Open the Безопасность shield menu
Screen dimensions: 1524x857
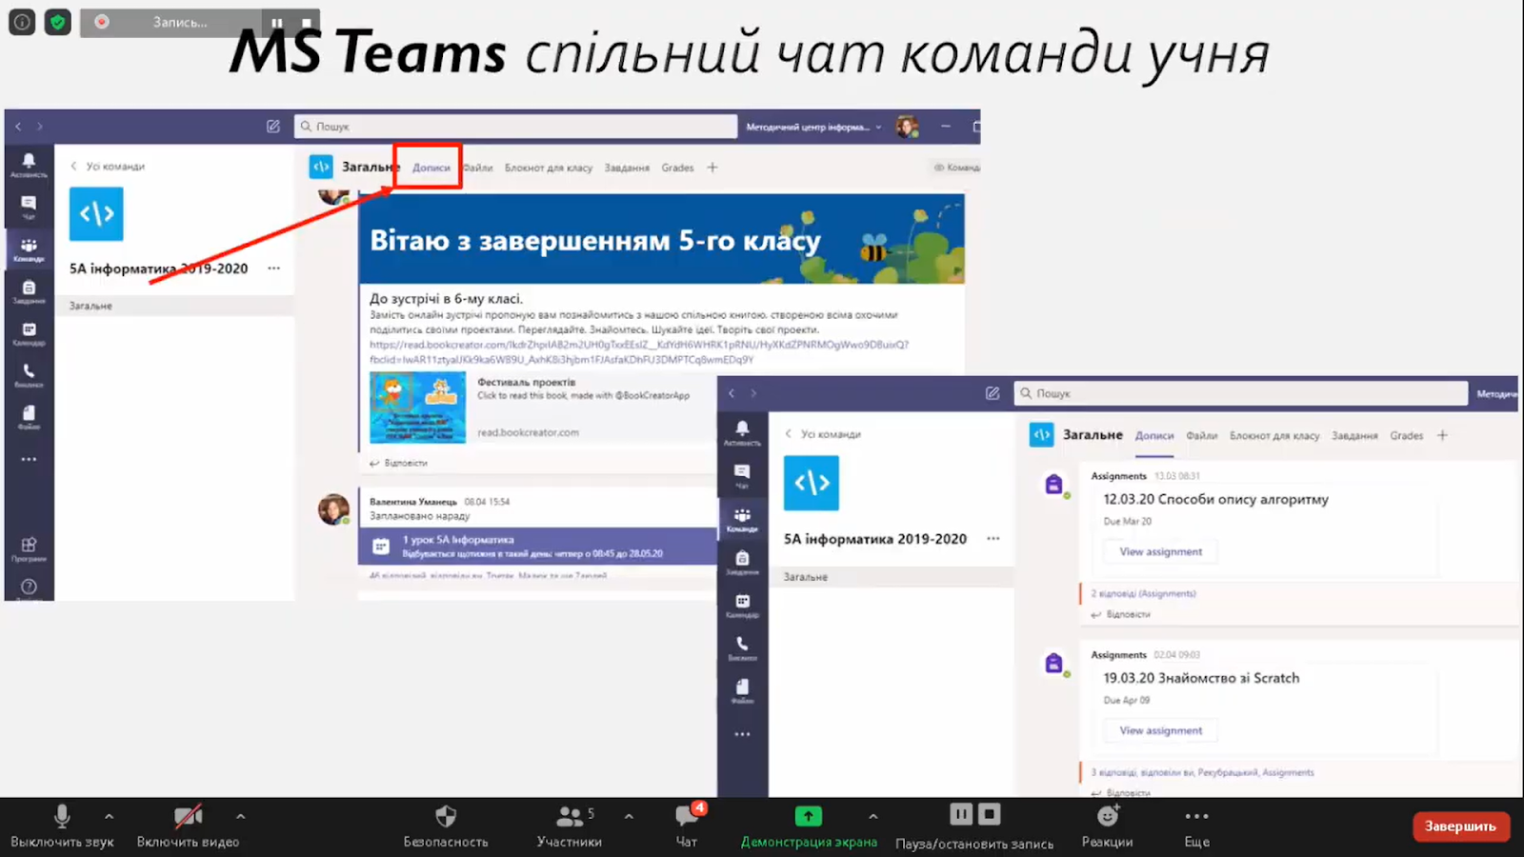[x=445, y=826]
